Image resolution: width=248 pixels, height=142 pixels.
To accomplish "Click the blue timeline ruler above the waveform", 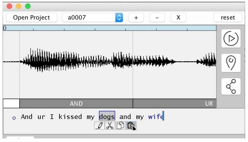I will [x=109, y=28].
